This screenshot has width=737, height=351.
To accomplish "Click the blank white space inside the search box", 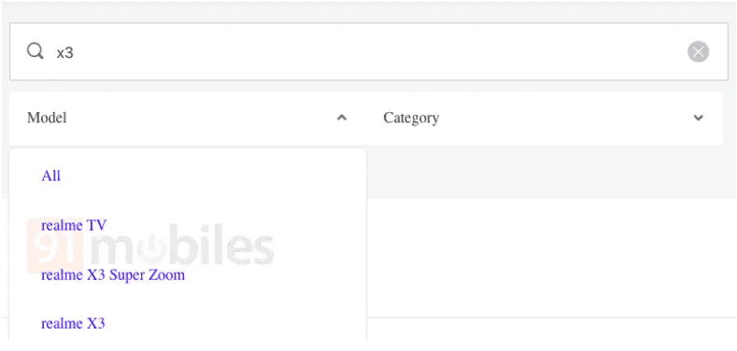I will 376,51.
